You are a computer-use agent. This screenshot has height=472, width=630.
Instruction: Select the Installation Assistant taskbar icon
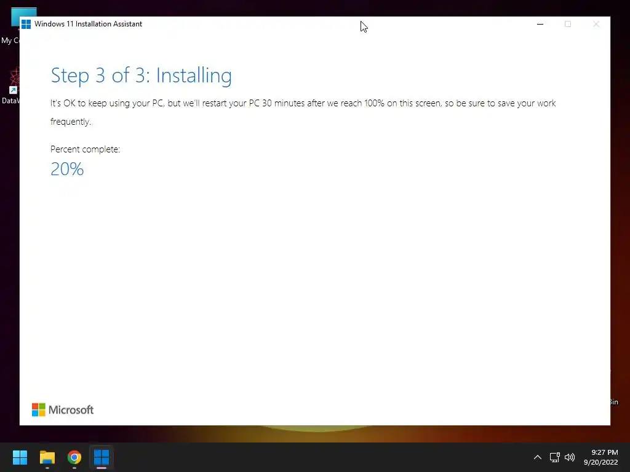[x=102, y=457]
